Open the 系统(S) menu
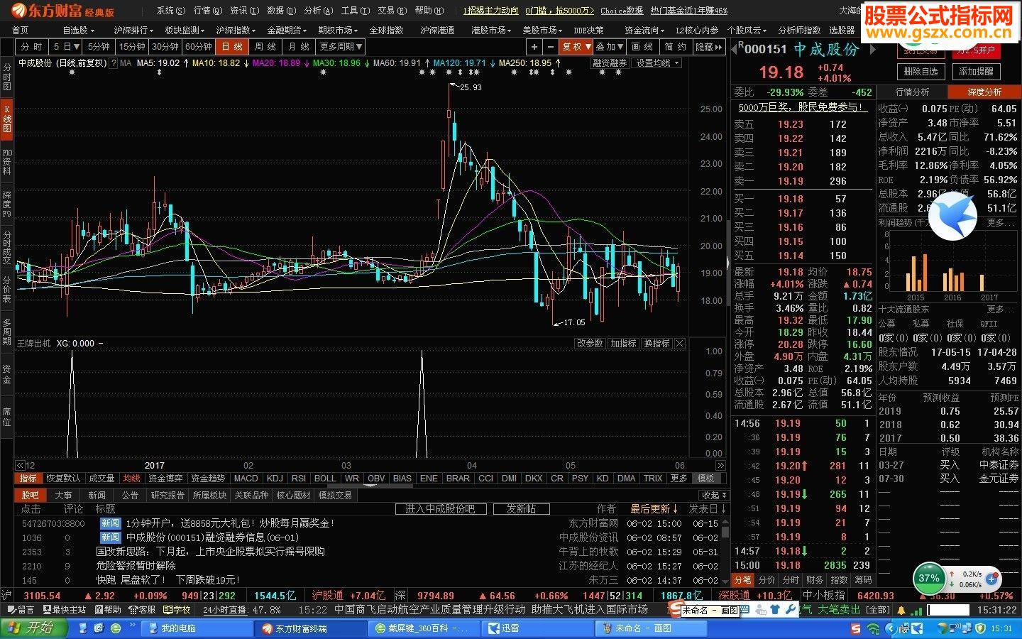 170,11
